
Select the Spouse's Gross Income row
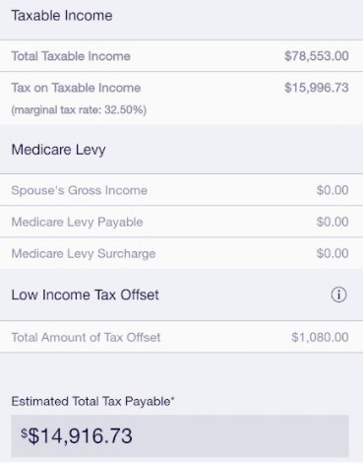[x=181, y=190]
